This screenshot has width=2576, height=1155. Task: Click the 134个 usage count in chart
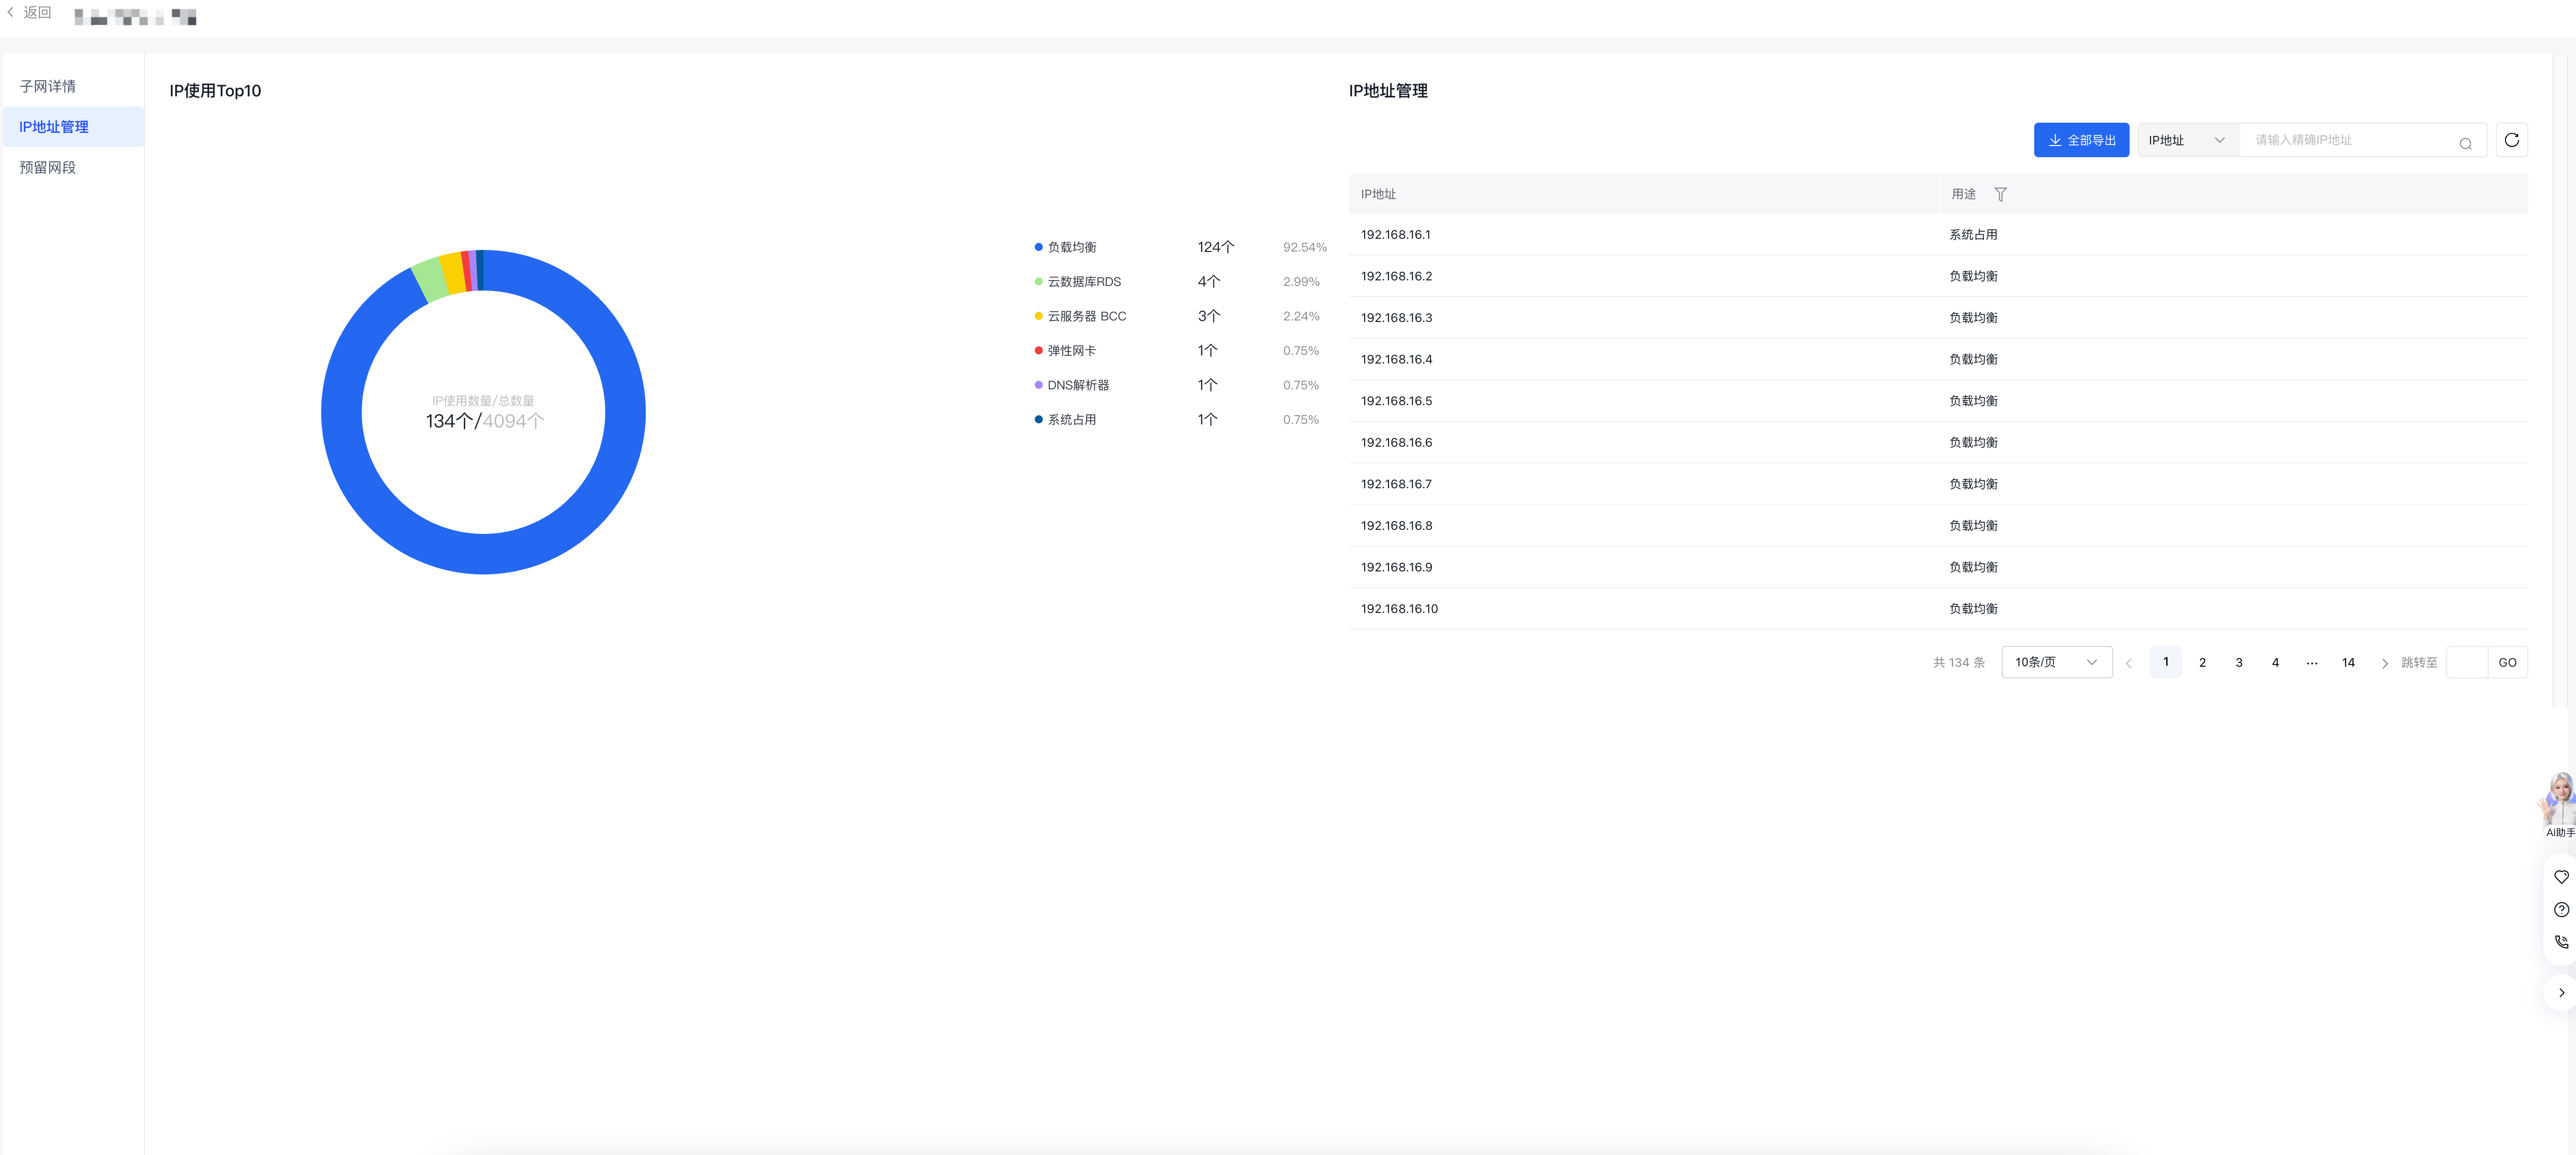point(449,422)
